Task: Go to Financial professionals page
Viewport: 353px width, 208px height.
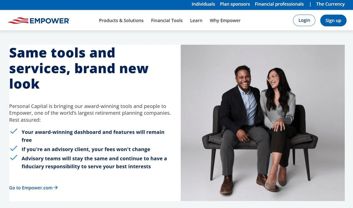Action: point(279,4)
